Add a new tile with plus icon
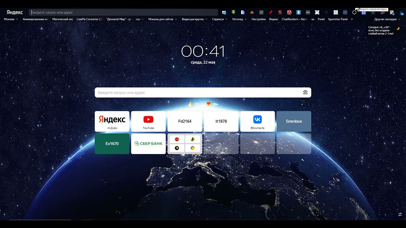Viewport: 406px width, 228px height. pyautogui.click(x=302, y=104)
